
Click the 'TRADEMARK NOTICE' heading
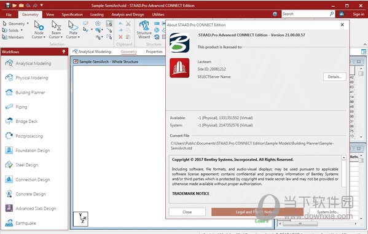[190, 193]
